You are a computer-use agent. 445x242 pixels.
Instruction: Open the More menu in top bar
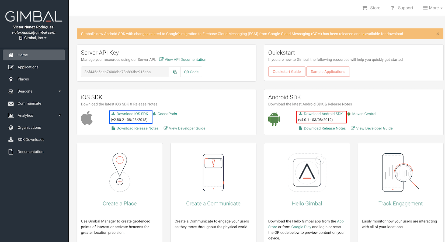pyautogui.click(x=433, y=8)
